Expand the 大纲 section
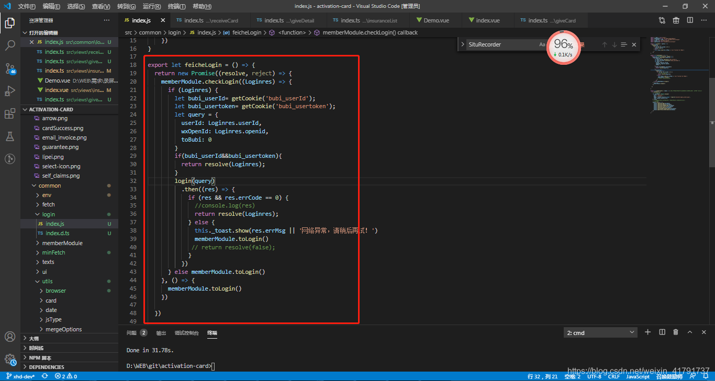The width and height of the screenshot is (715, 381). point(69,338)
